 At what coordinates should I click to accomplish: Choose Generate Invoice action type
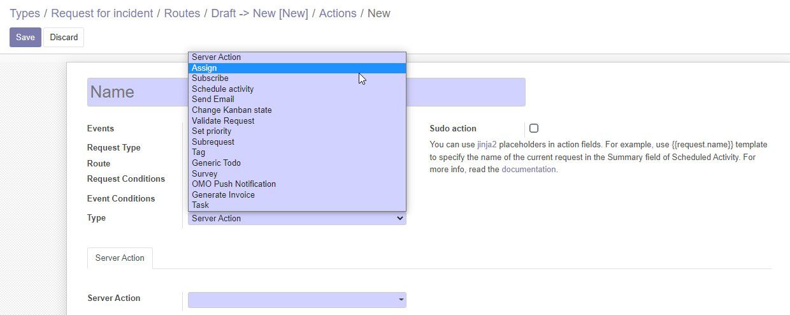click(x=297, y=194)
